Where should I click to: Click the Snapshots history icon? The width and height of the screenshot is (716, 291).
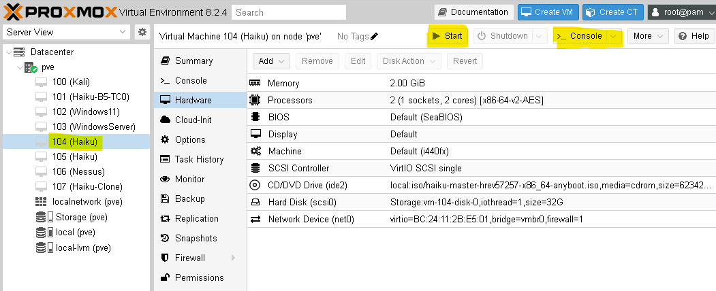pyautogui.click(x=166, y=238)
